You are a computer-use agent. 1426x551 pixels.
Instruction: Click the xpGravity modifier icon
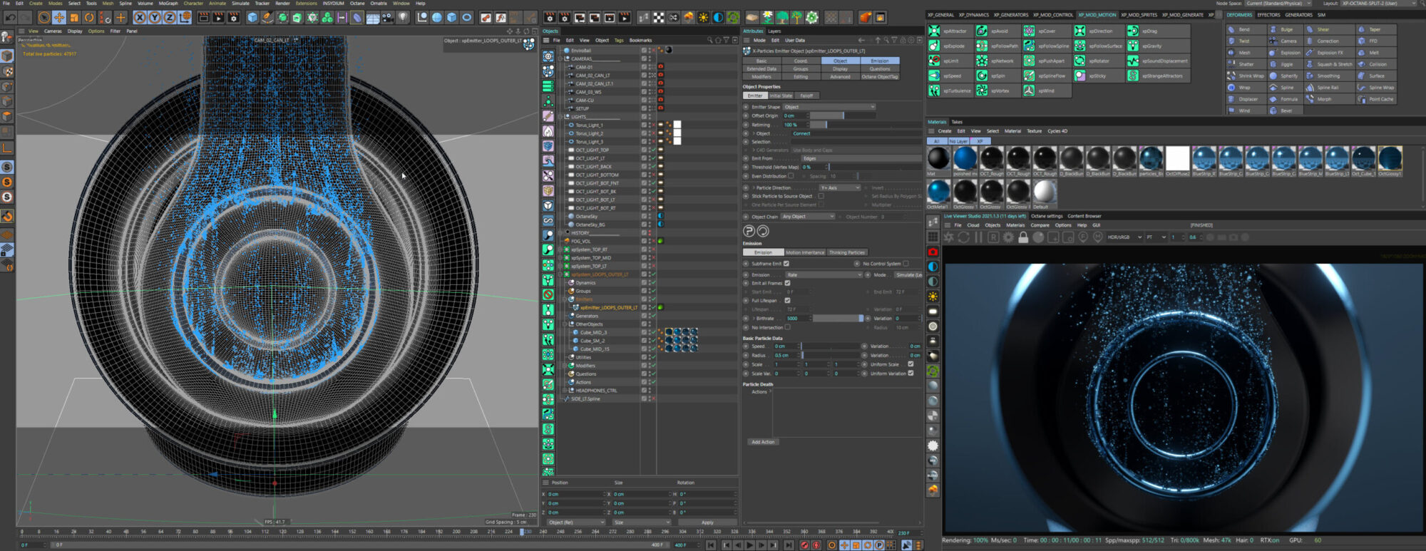1133,46
